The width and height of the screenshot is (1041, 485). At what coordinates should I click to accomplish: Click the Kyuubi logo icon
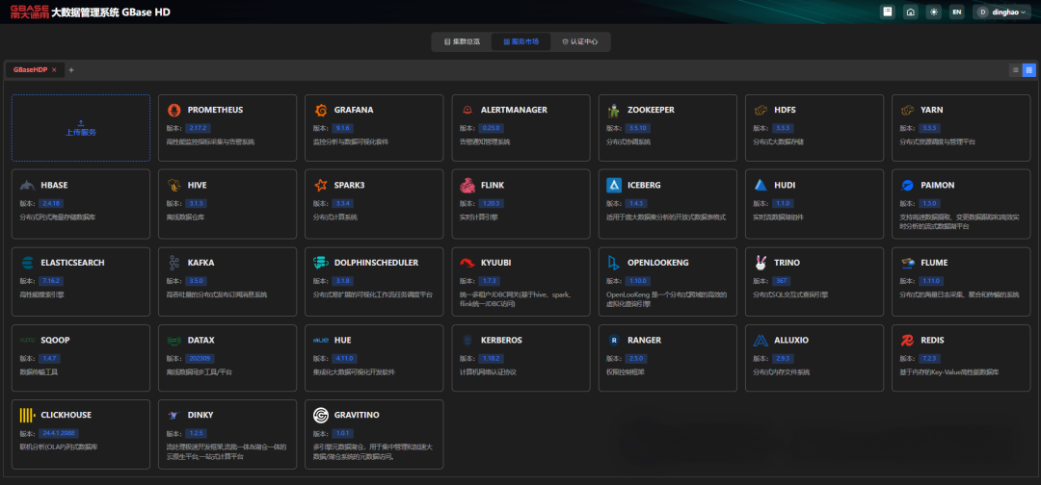tap(467, 263)
